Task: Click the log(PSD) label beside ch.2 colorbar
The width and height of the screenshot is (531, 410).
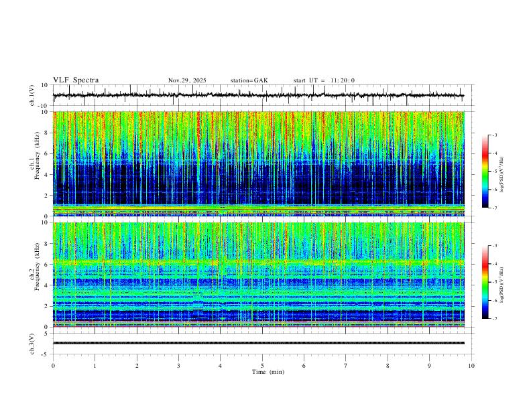Action: click(501, 285)
